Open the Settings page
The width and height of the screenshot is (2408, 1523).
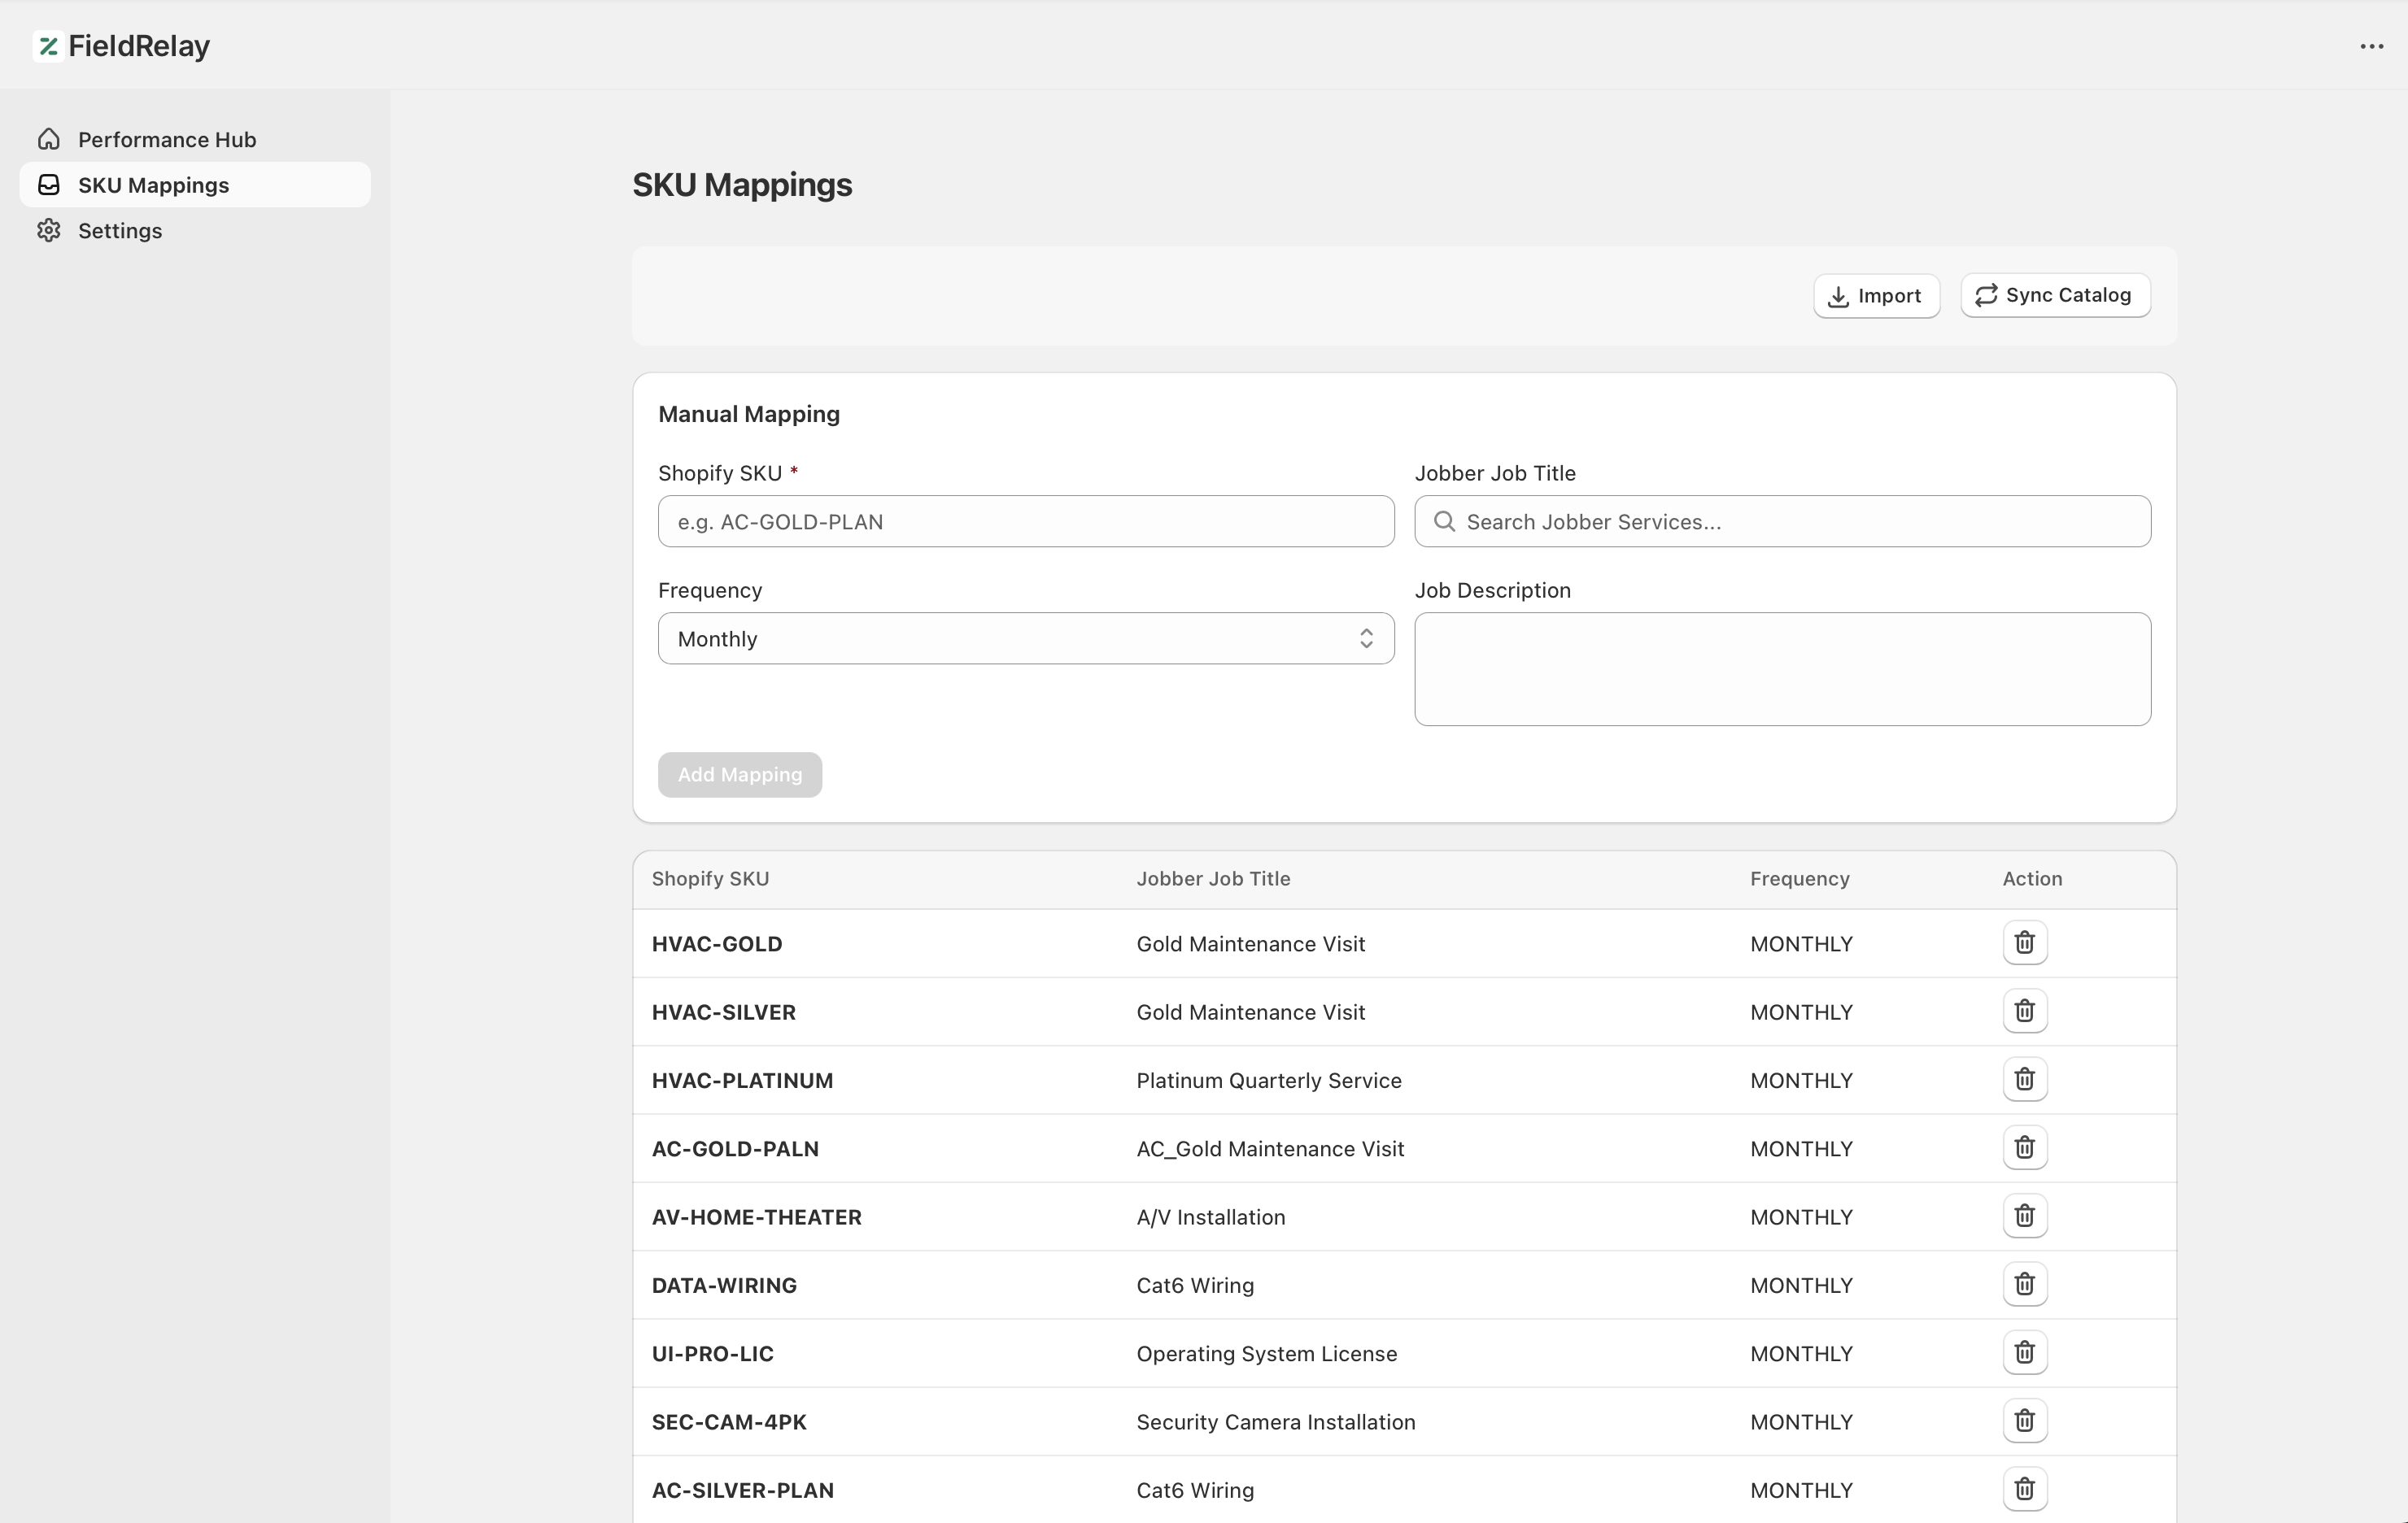(x=119, y=230)
